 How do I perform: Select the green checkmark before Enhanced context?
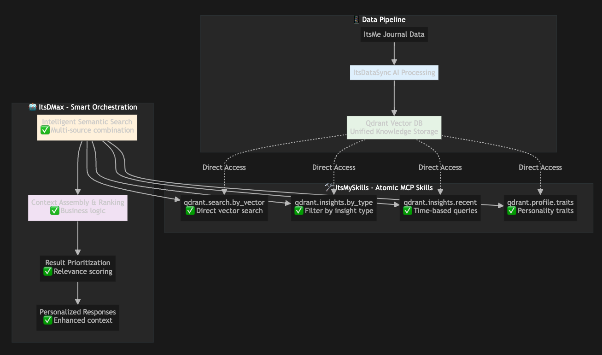[47, 320]
